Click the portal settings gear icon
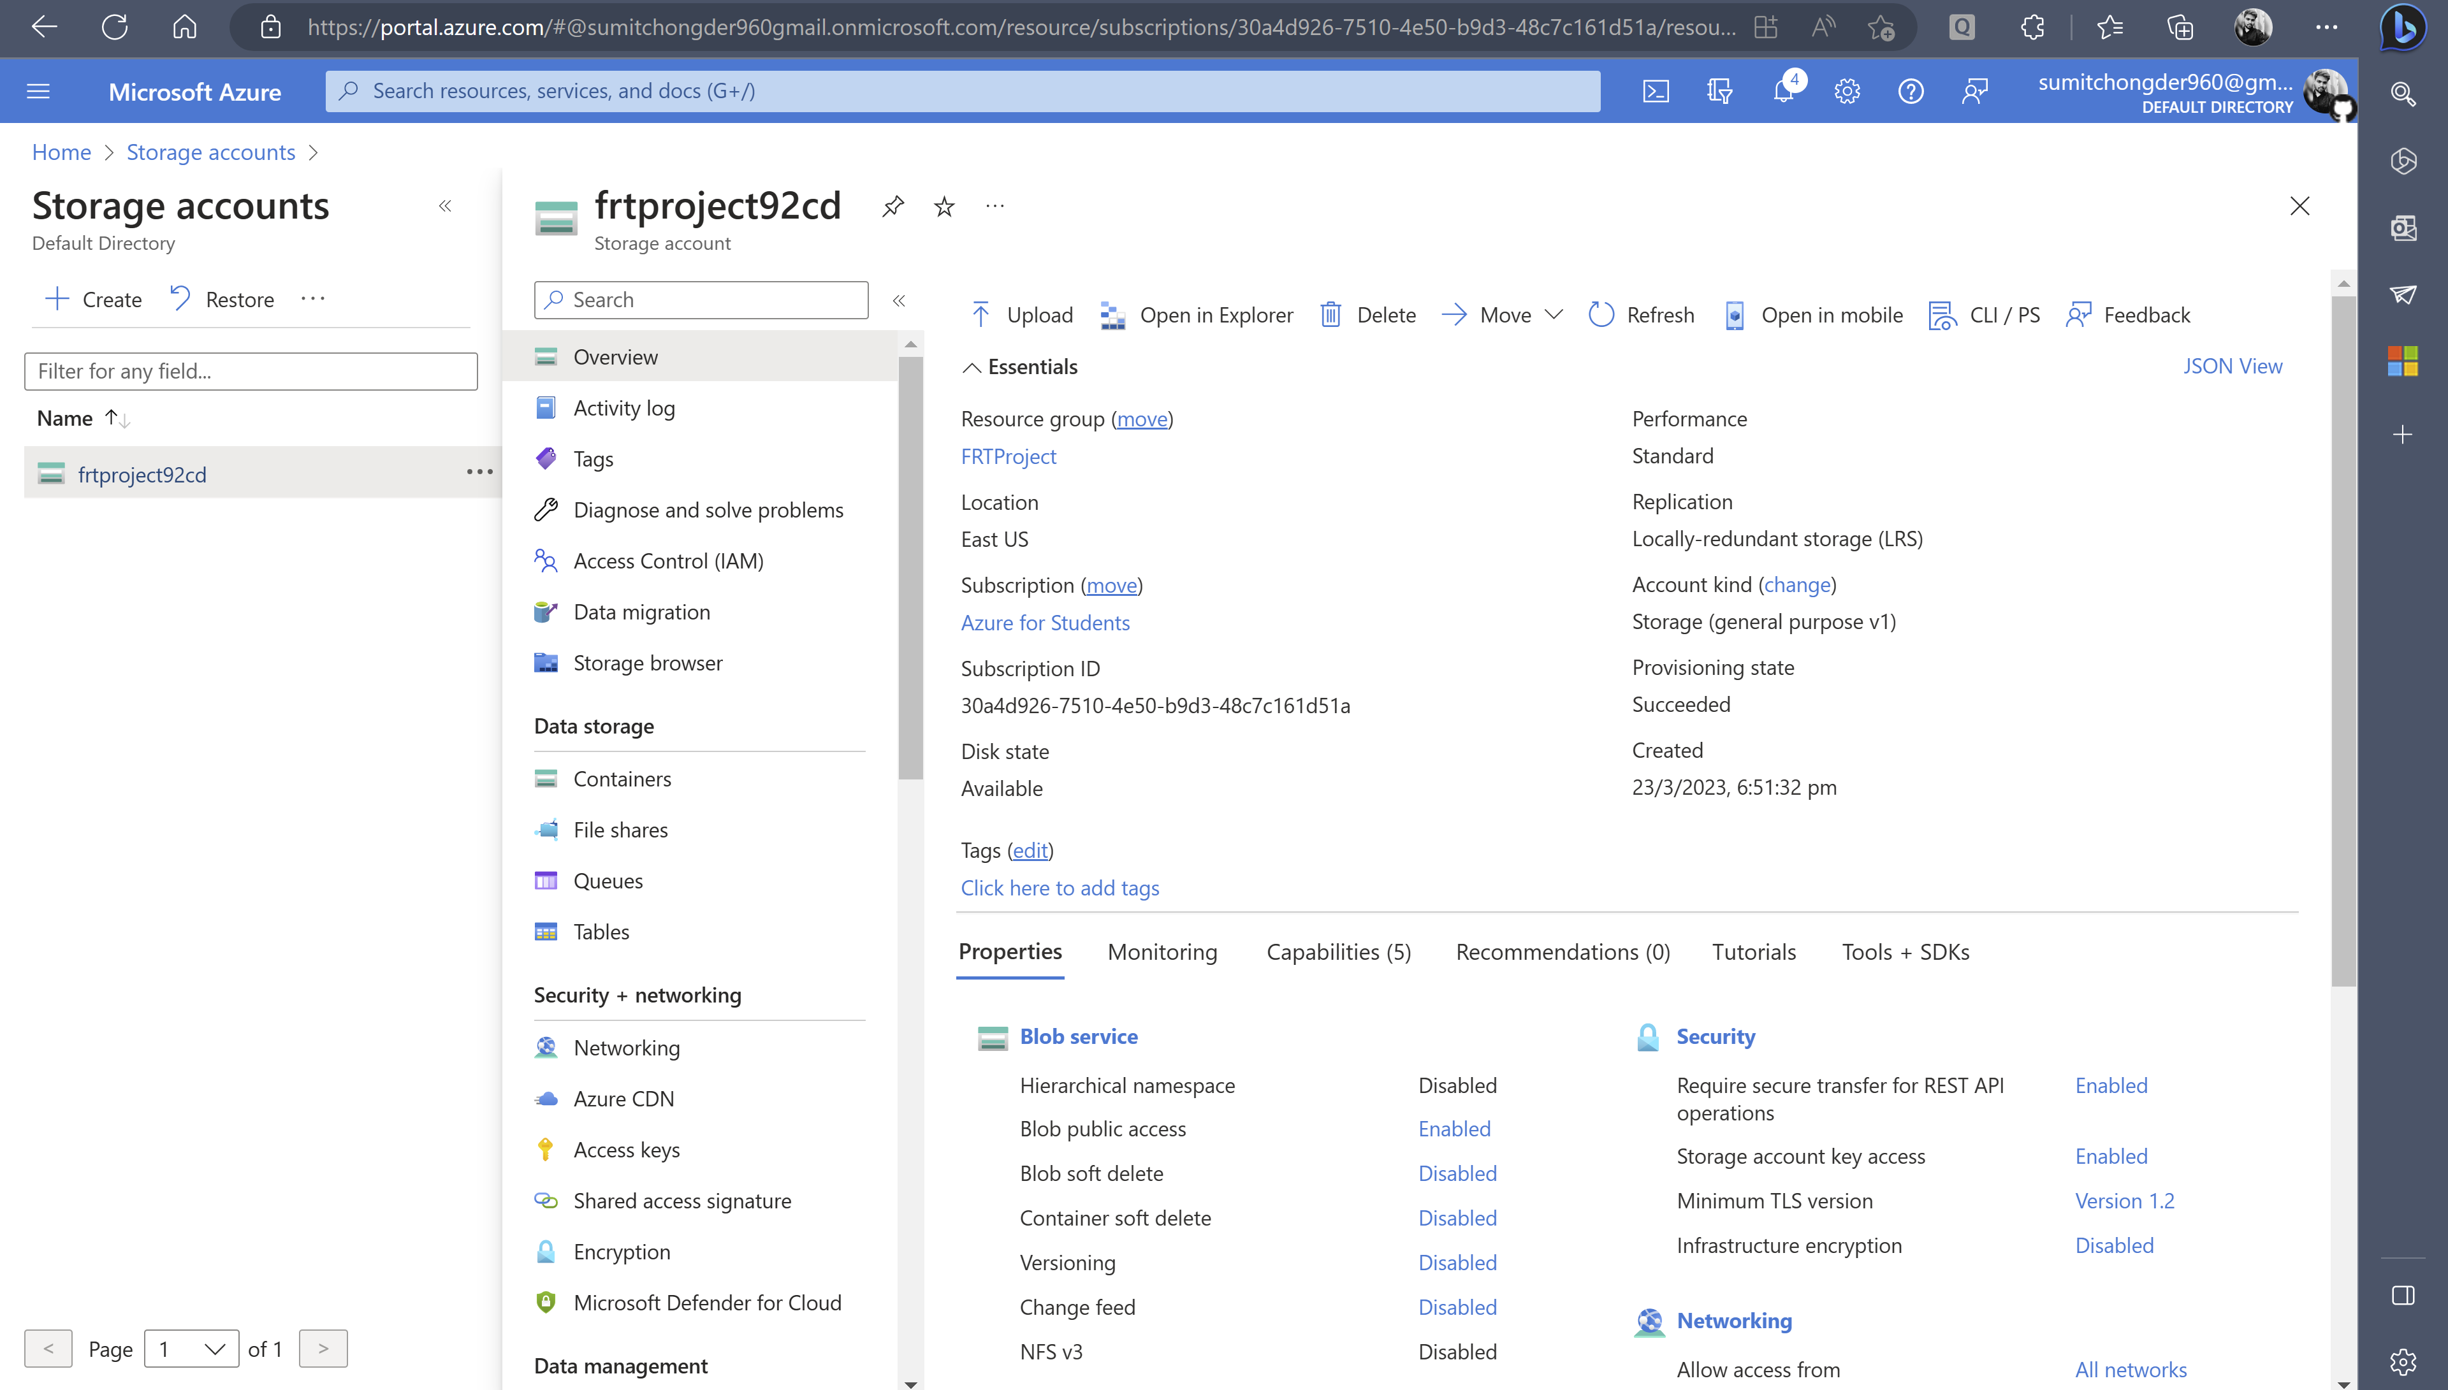Viewport: 2448px width, 1390px height. 1846,92
